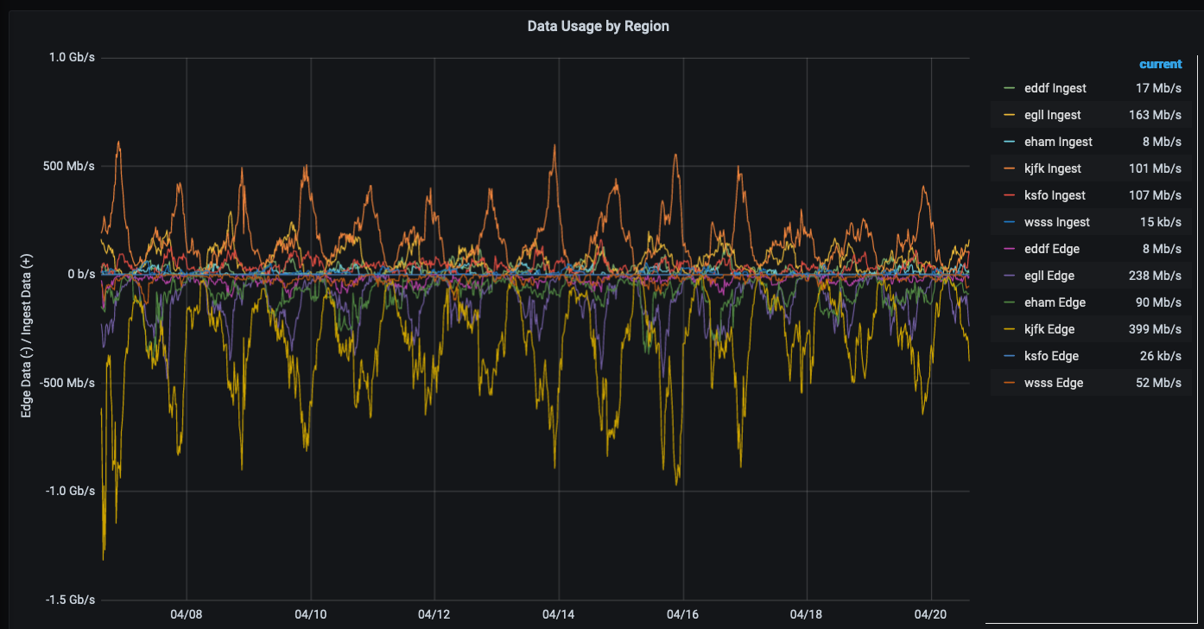
Task: Toggle the eham Edge series in legend
Action: pyautogui.click(x=1055, y=302)
